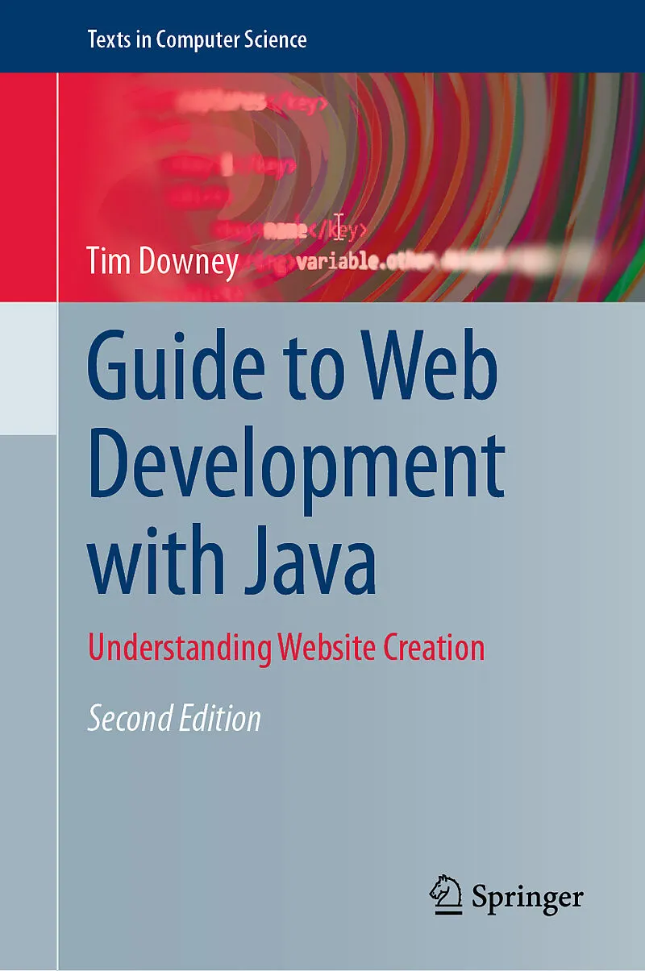This screenshot has height=971, width=645.
Task: Click the "name</key>" code snippet
Action: click(314, 230)
